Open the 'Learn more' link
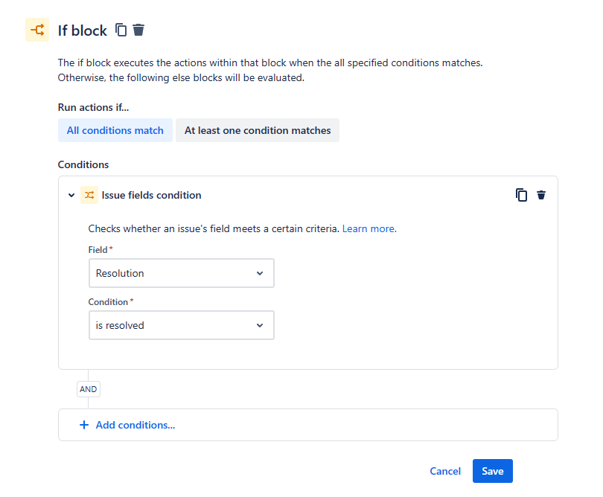The height and width of the screenshot is (497, 603). point(368,228)
